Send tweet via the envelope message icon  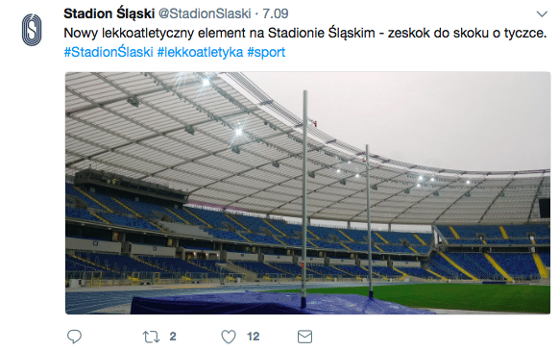point(304,337)
